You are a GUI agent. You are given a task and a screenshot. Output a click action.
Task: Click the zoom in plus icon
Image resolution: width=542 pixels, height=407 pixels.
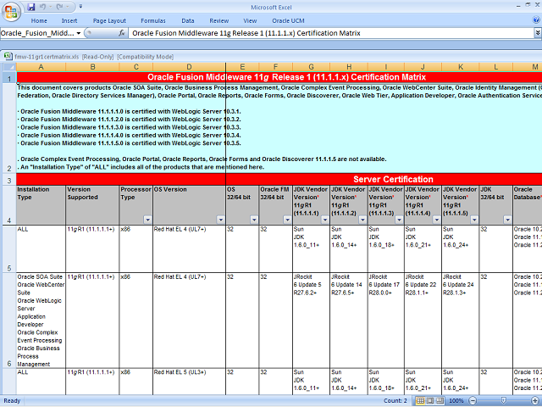pyautogui.click(x=534, y=400)
